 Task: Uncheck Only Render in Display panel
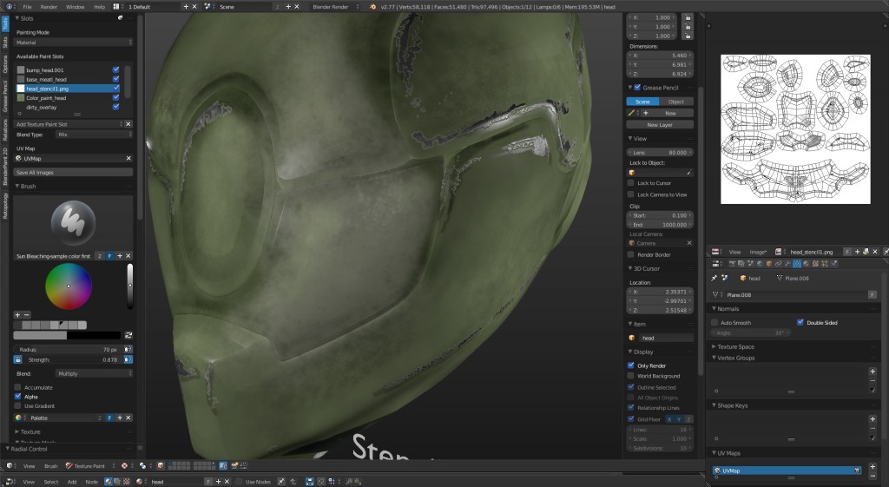pos(631,365)
